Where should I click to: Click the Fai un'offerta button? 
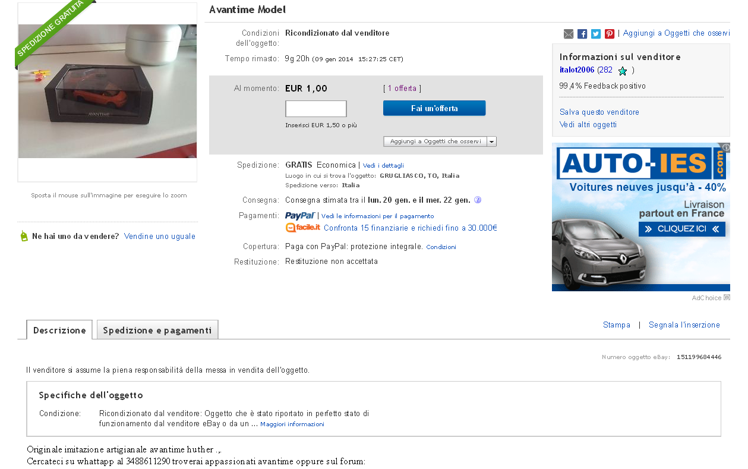(434, 108)
